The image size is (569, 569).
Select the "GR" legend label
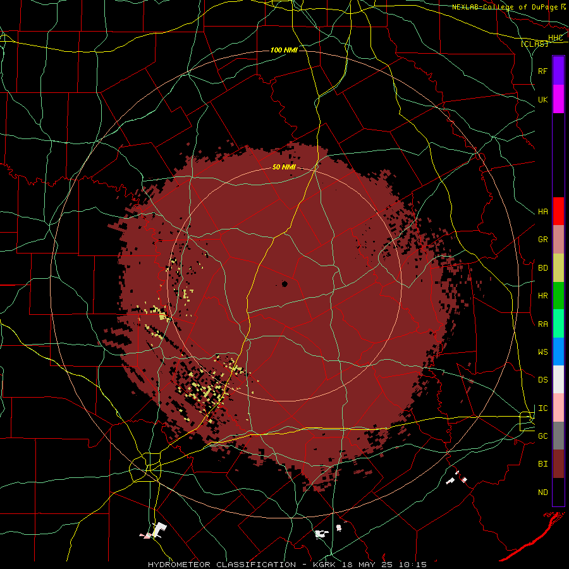[542, 240]
